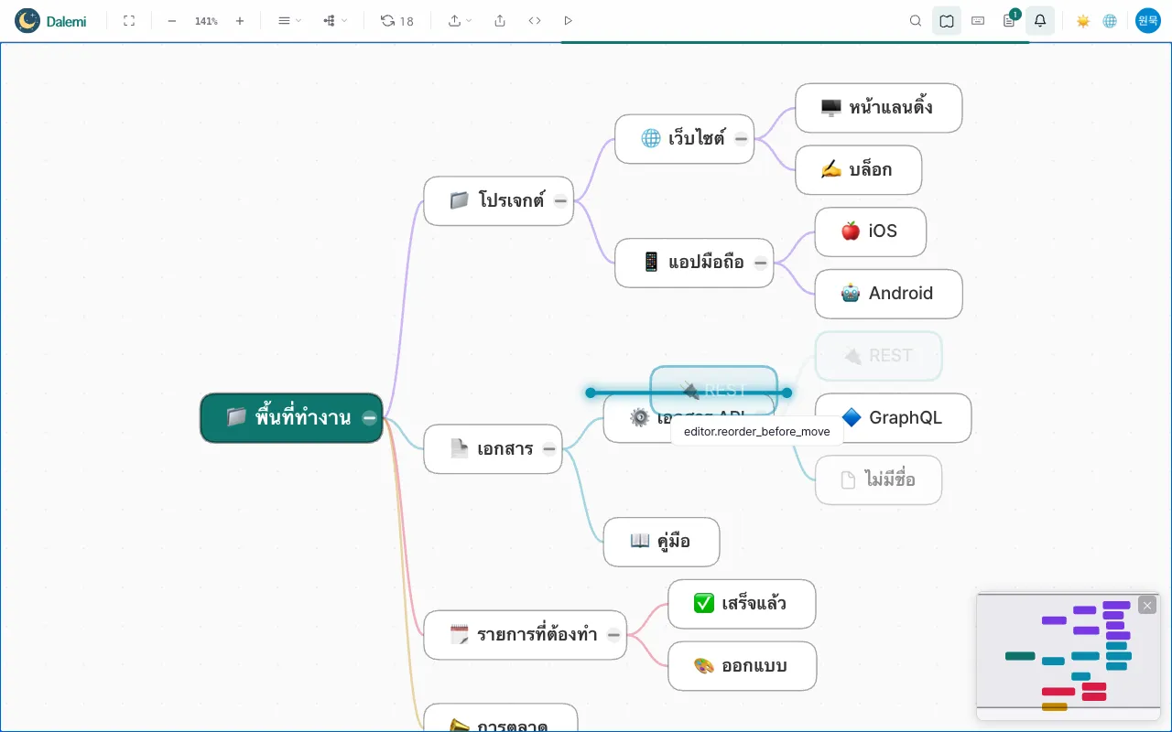Screen dimensions: 1172x732
Task: Select the untitled ไม่มีชื่อ node
Action: point(878,479)
